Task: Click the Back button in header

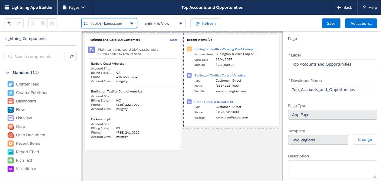Action: (345, 8)
